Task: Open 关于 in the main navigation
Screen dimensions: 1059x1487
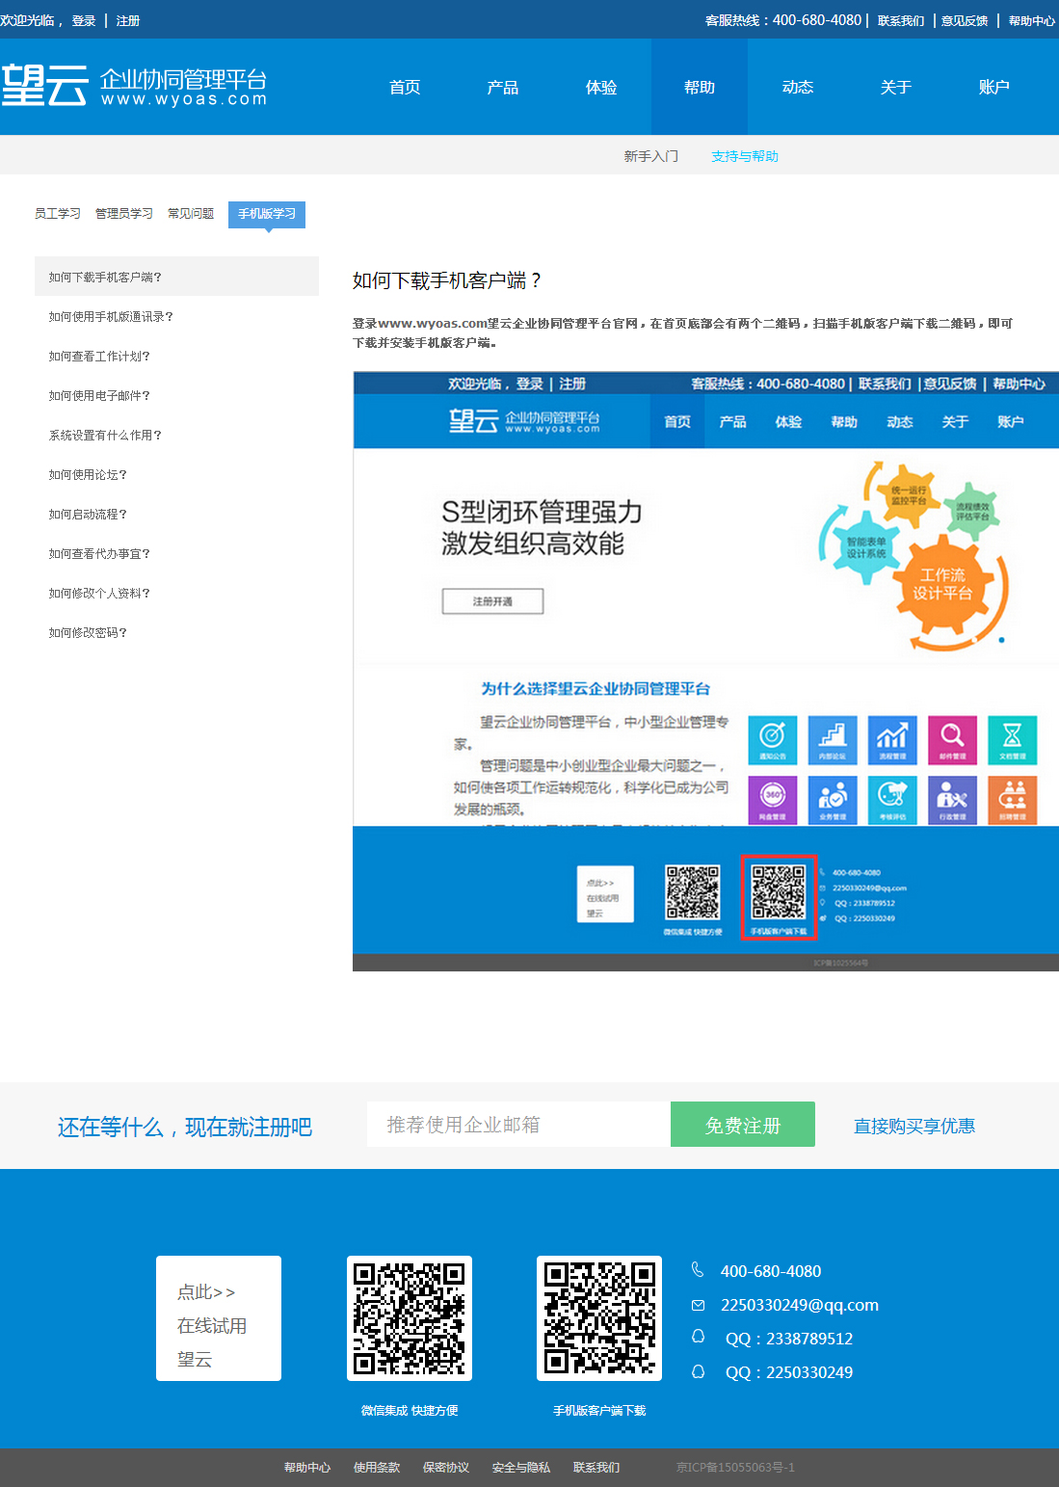Action: [896, 87]
